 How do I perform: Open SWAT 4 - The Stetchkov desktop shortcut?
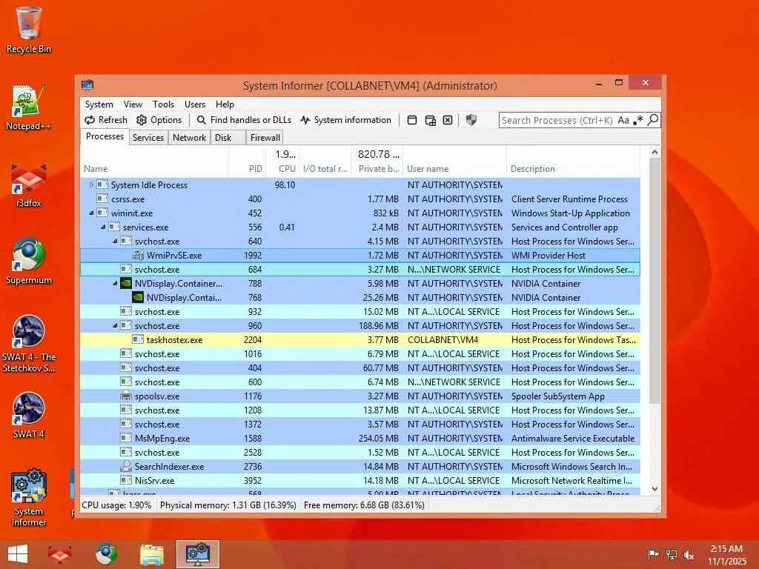click(29, 344)
